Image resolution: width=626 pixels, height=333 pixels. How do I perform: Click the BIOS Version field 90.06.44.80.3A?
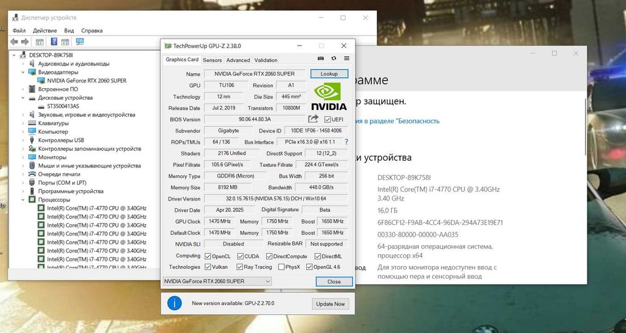[x=255, y=119]
